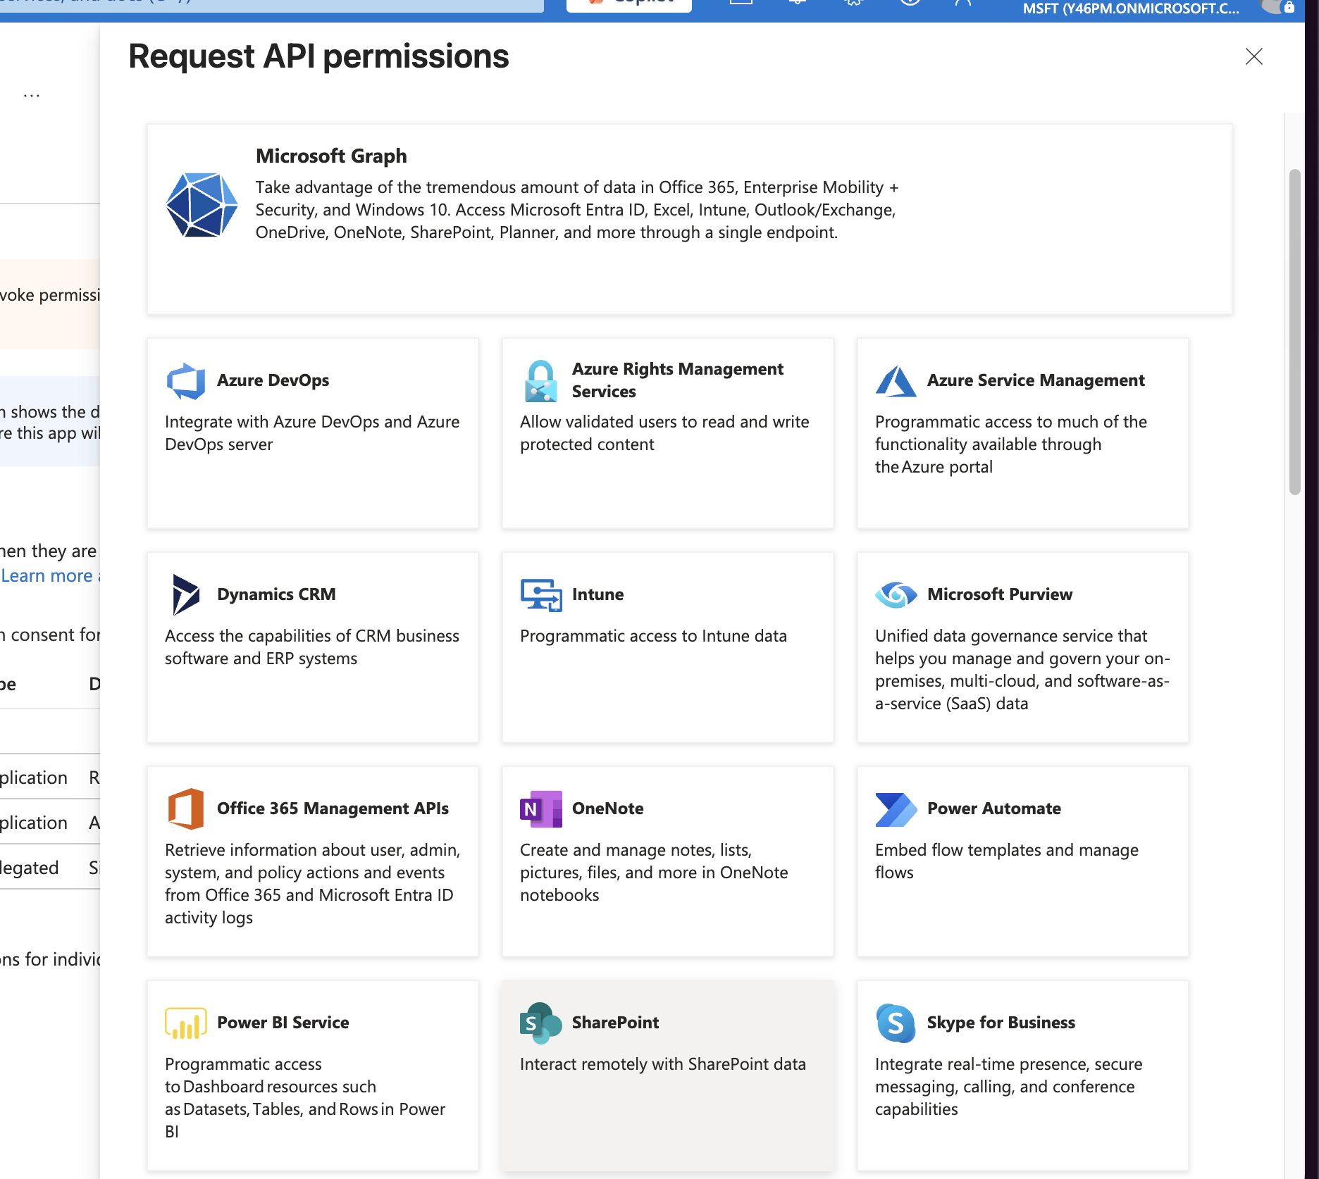The height and width of the screenshot is (1179, 1319).
Task: Pick the Azure Service Management triangle icon
Action: (x=896, y=381)
